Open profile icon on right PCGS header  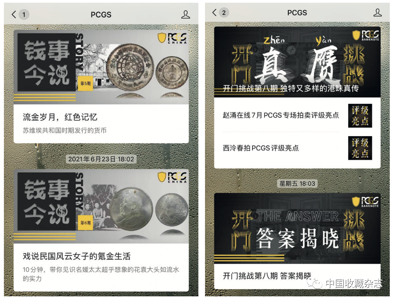point(377,12)
